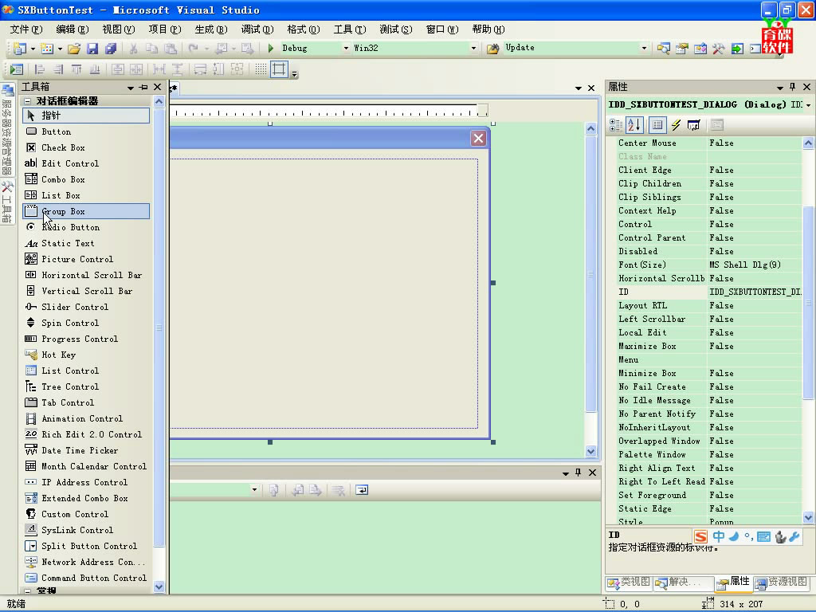Click the Align Rights icon

pos(58,69)
